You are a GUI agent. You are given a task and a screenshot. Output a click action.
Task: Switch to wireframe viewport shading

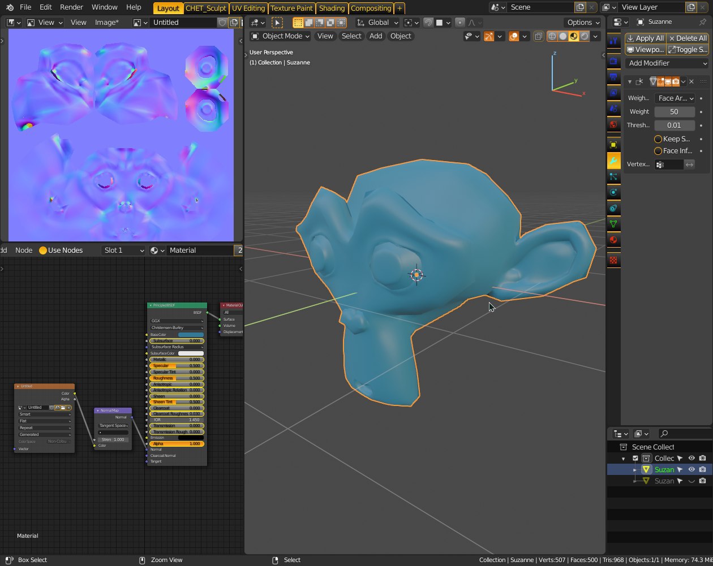tap(552, 36)
